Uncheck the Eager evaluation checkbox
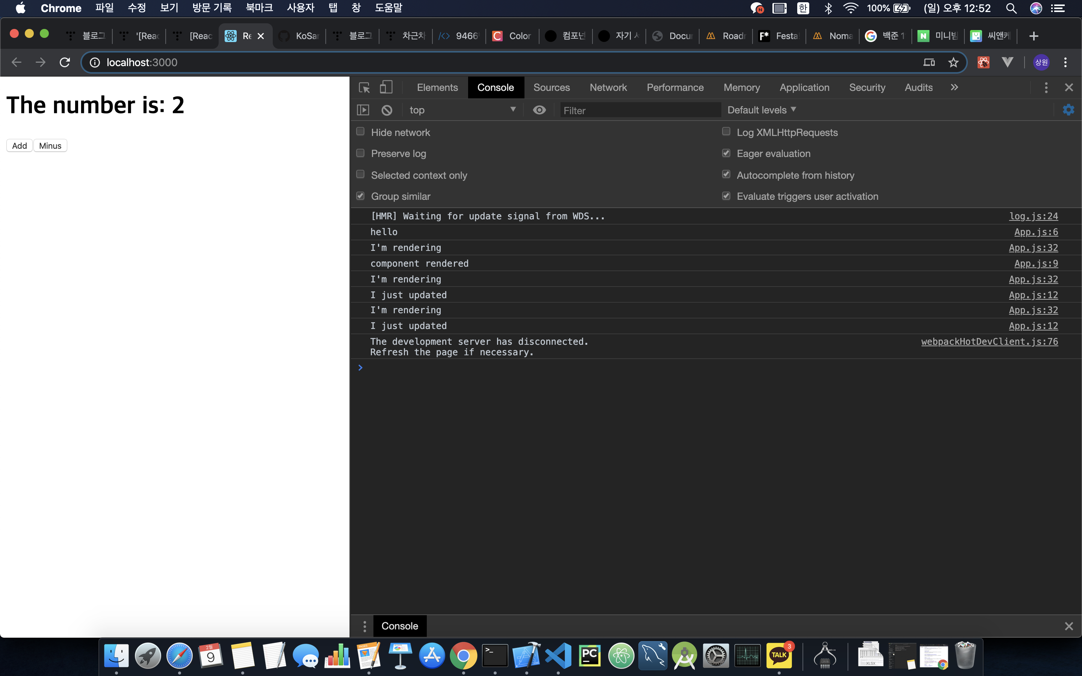Viewport: 1082px width, 676px height. click(x=726, y=153)
